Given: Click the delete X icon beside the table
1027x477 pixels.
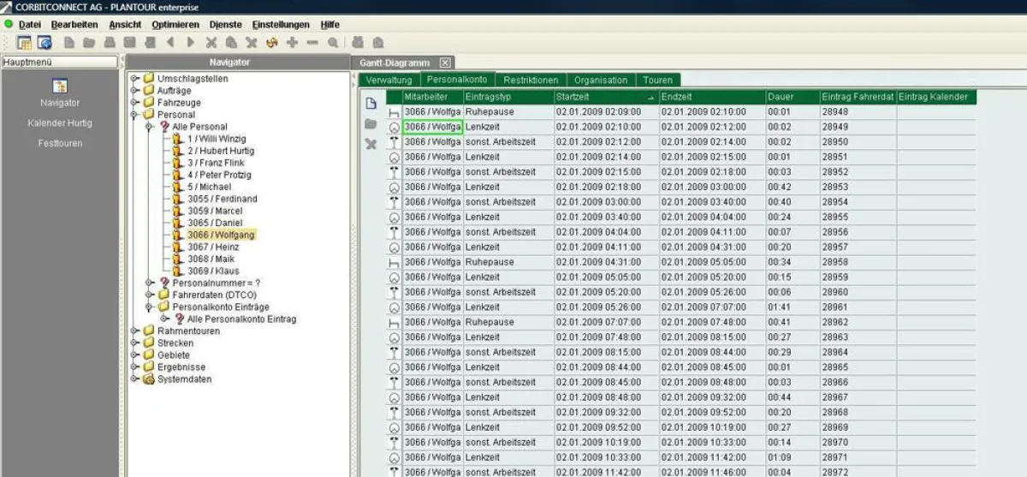Looking at the screenshot, I should 371,144.
